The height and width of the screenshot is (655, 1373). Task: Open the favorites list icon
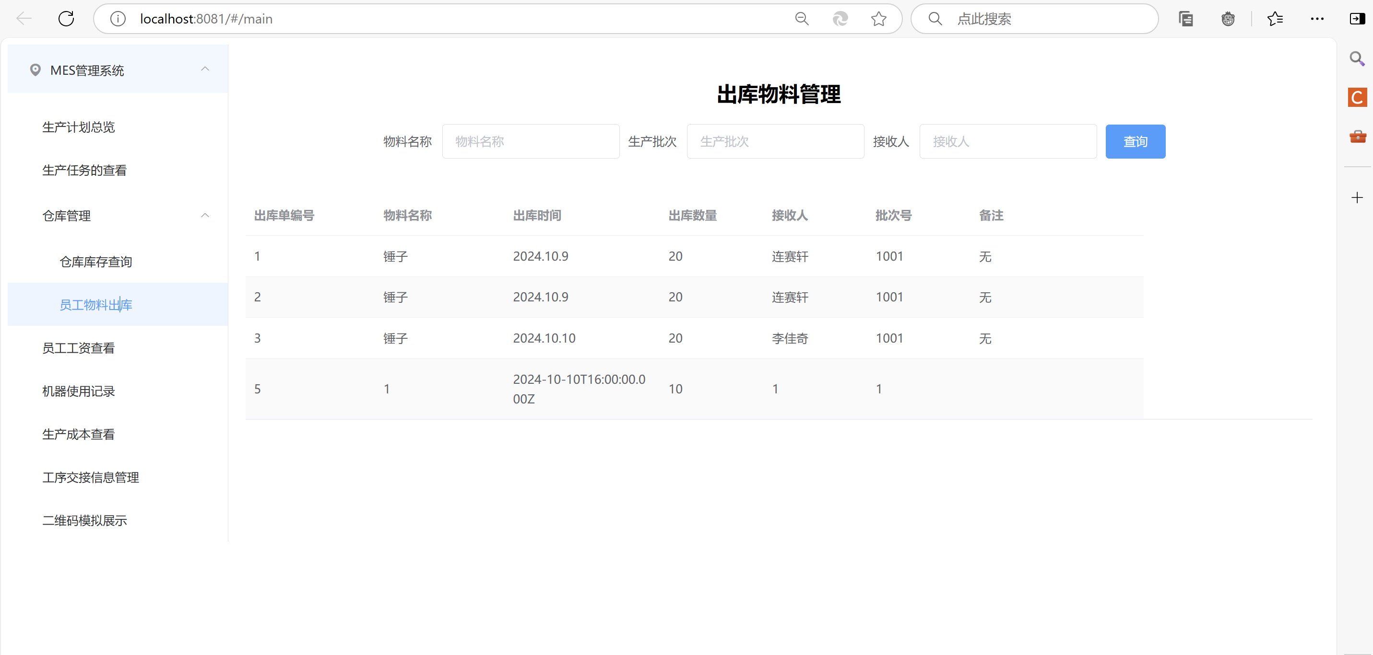point(1275,19)
